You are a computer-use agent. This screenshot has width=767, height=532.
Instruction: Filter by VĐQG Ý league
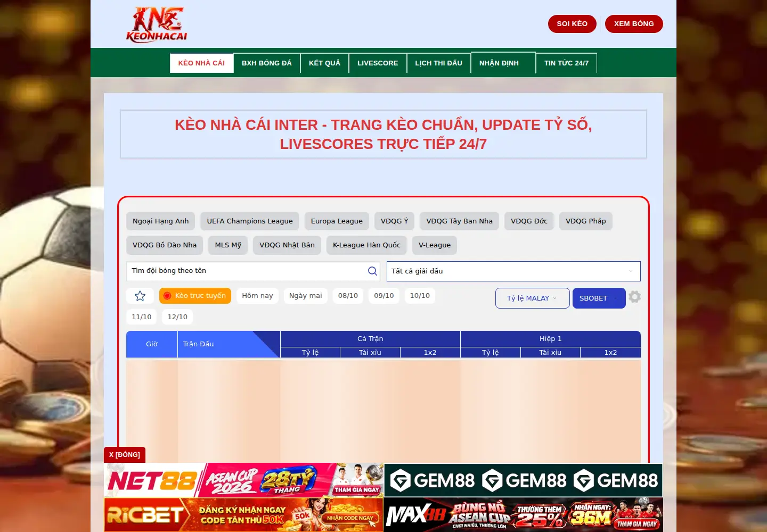[395, 221]
